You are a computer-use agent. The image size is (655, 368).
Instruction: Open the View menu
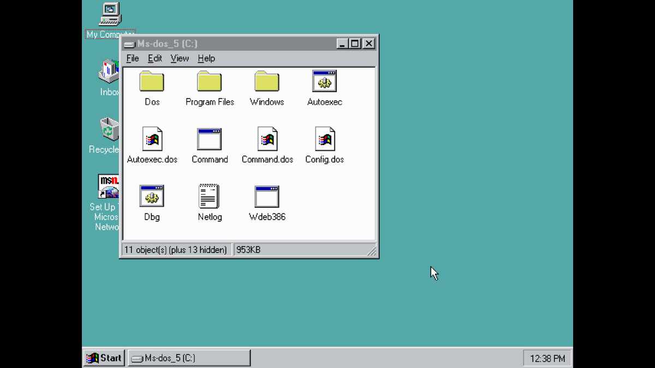[x=180, y=58]
